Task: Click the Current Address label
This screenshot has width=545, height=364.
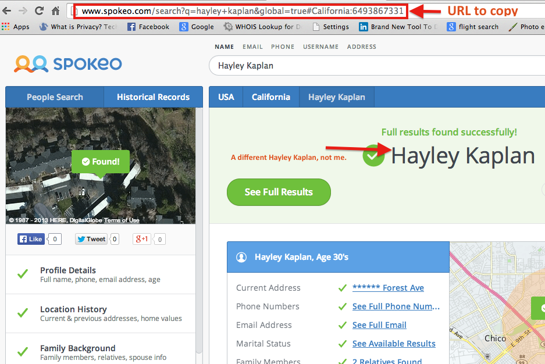Action: point(268,288)
